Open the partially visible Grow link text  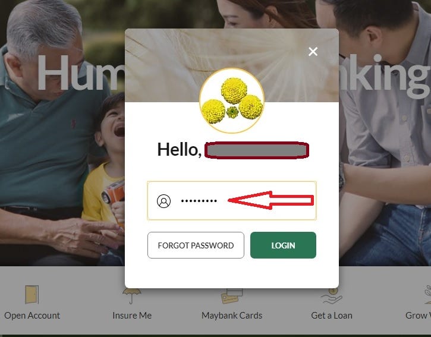[418, 315]
